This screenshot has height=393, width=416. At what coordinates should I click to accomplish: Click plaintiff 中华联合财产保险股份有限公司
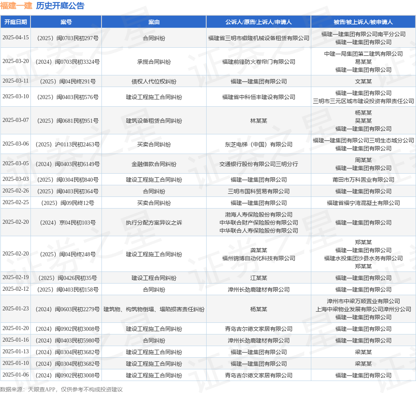258,223
